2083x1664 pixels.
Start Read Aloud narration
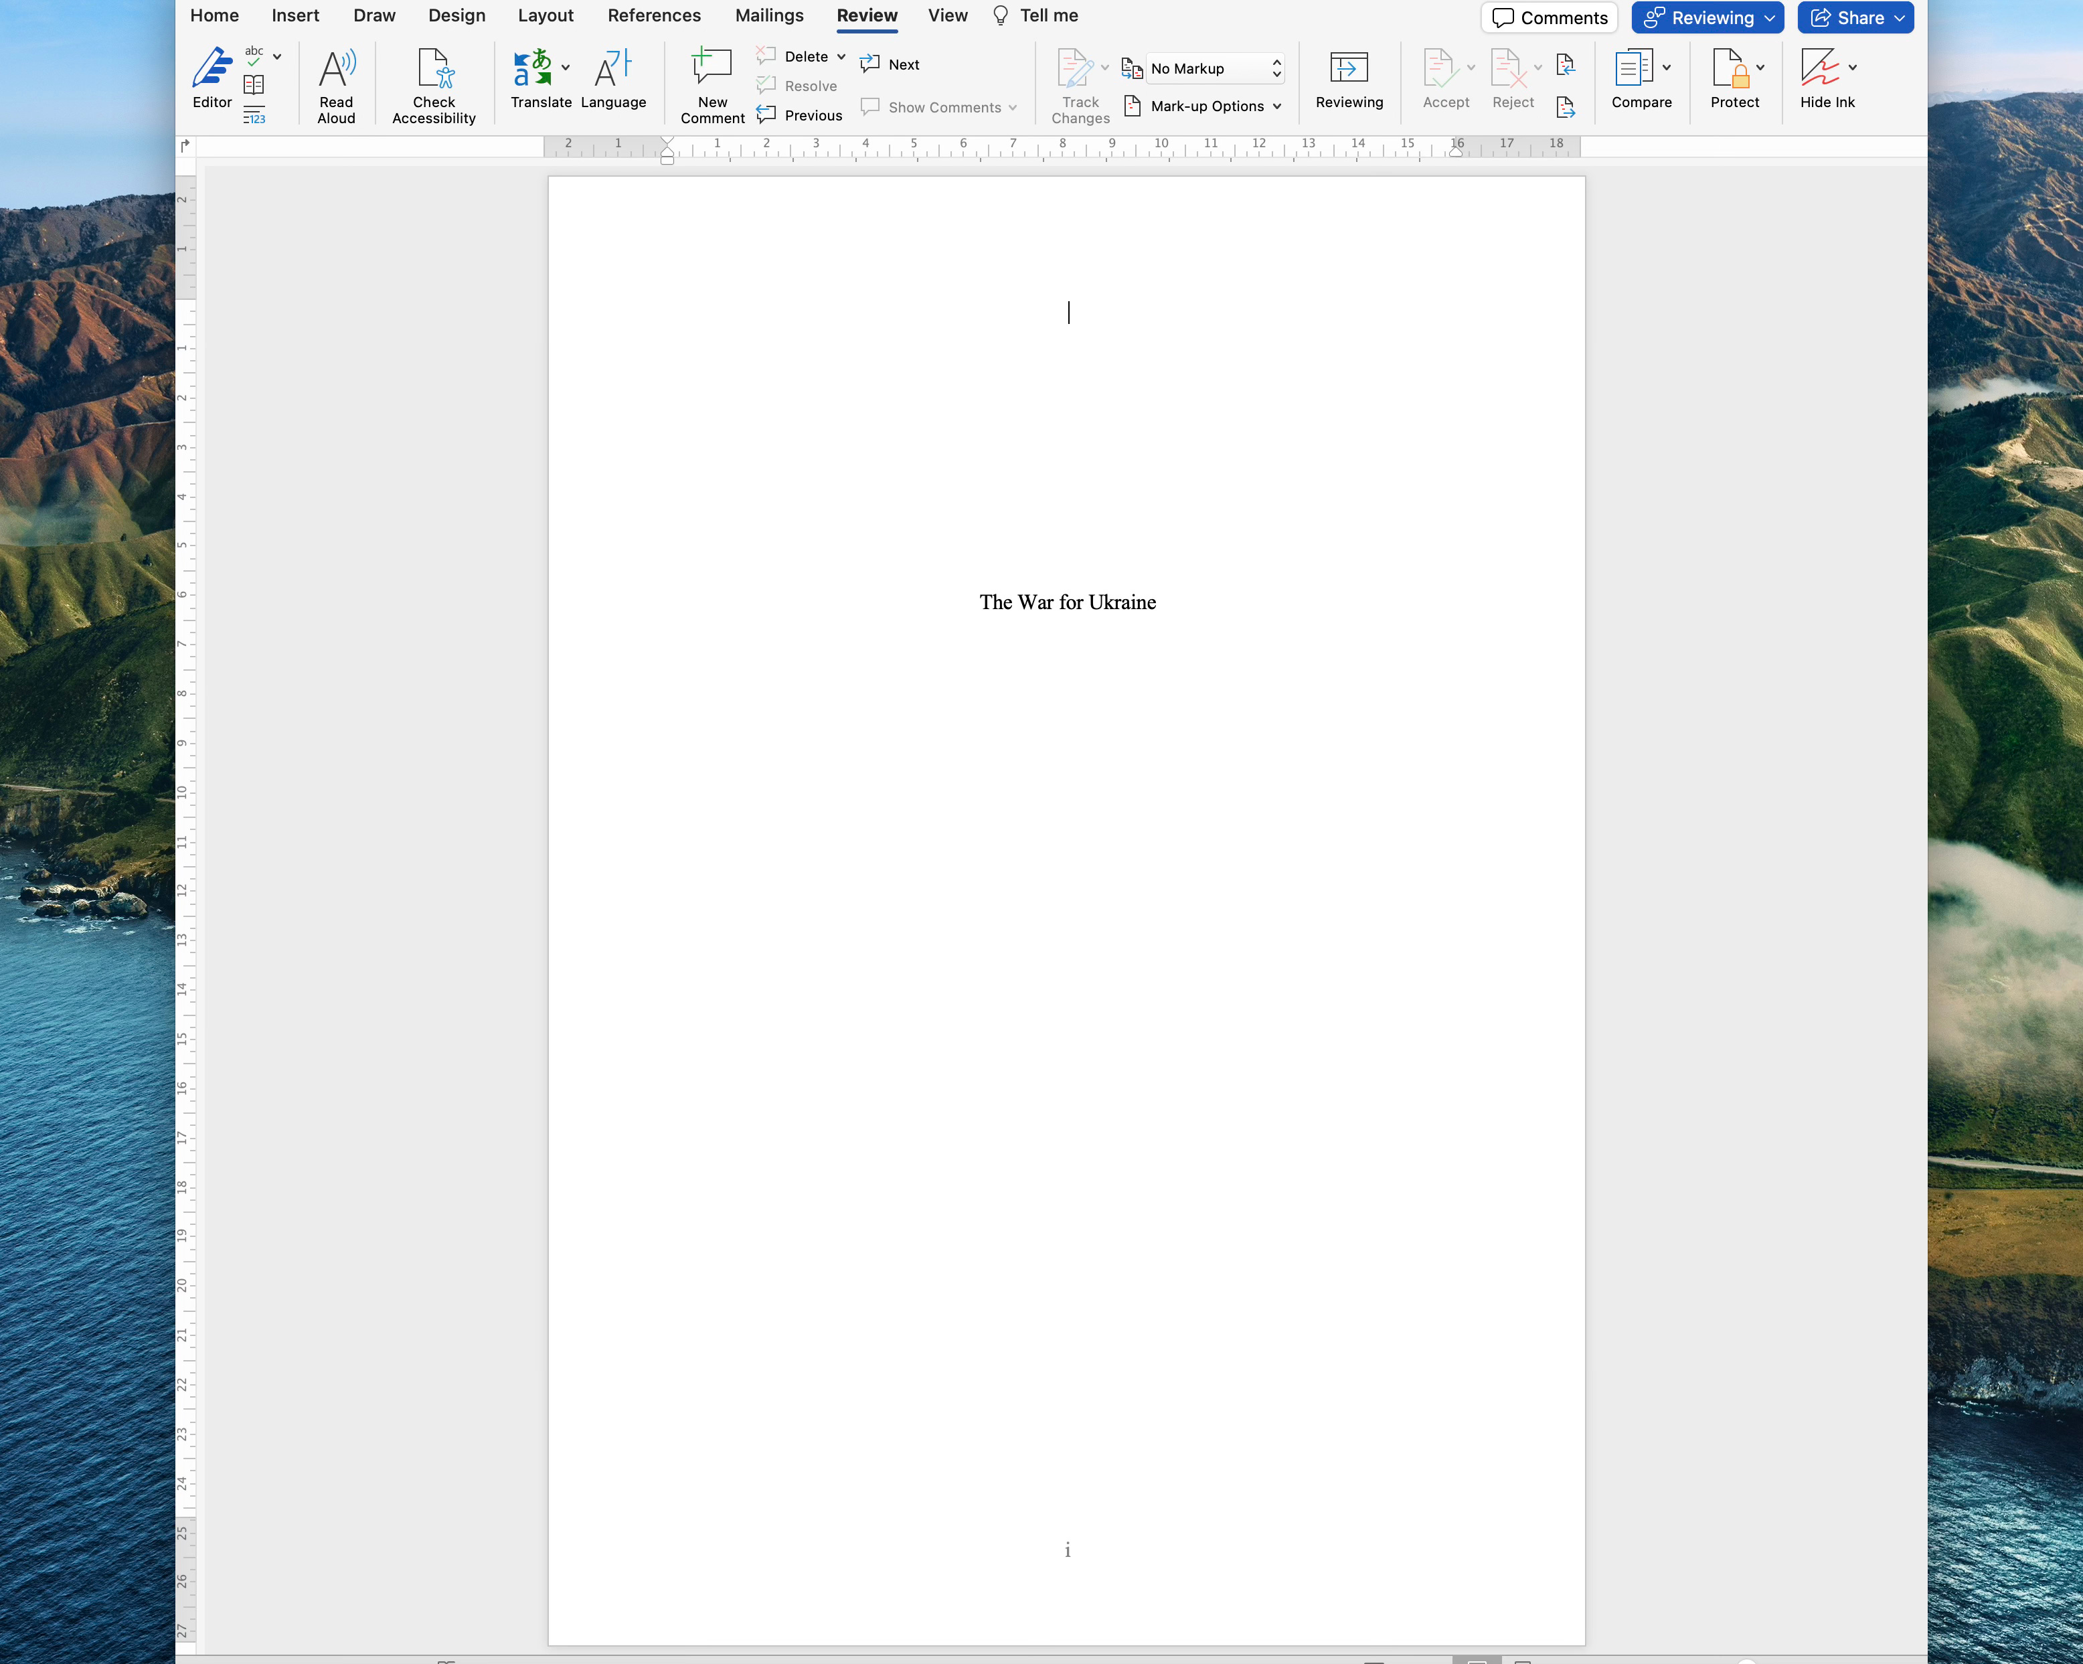tap(336, 85)
